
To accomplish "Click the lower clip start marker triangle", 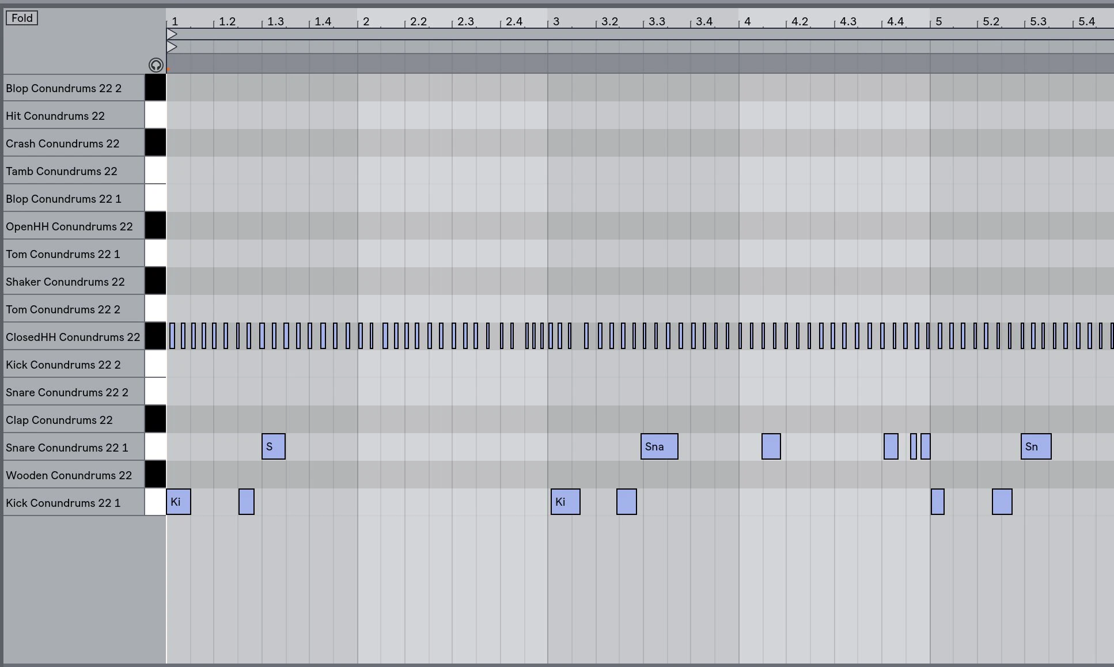I will pos(172,47).
